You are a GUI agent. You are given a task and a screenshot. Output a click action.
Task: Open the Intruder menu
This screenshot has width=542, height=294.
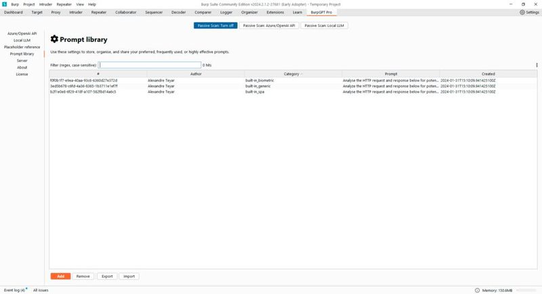(x=45, y=5)
